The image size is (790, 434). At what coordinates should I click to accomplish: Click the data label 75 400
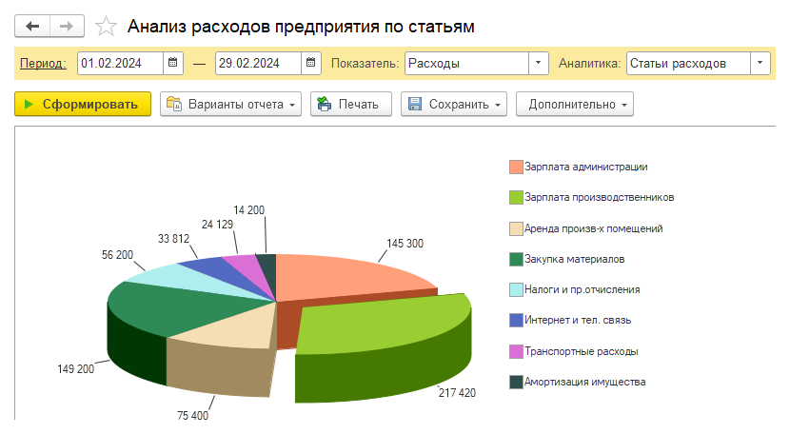(x=192, y=415)
